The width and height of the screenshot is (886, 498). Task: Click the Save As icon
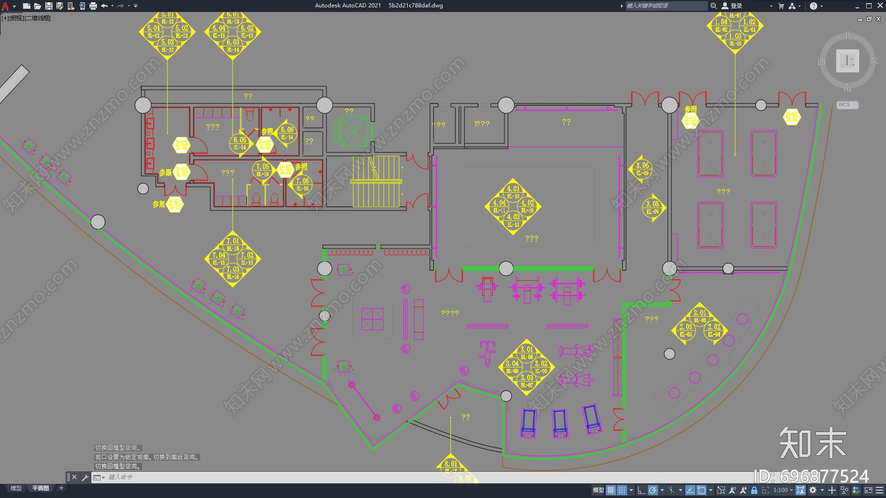pos(60,6)
